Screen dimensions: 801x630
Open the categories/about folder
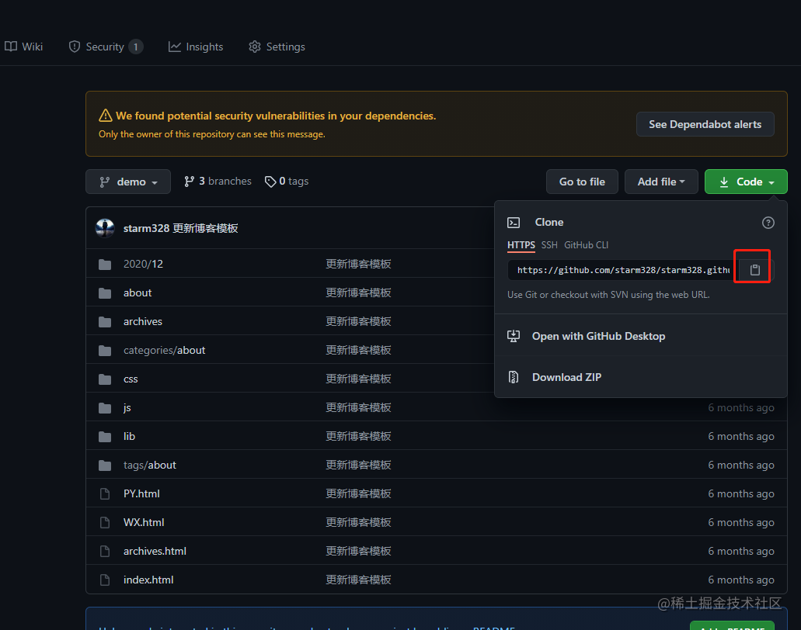[164, 350]
